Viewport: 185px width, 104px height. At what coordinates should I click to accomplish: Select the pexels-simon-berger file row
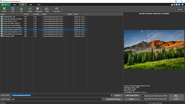[x=44, y=19]
